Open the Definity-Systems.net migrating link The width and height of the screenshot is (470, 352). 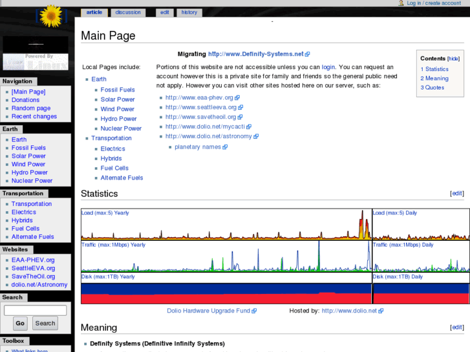259,54
